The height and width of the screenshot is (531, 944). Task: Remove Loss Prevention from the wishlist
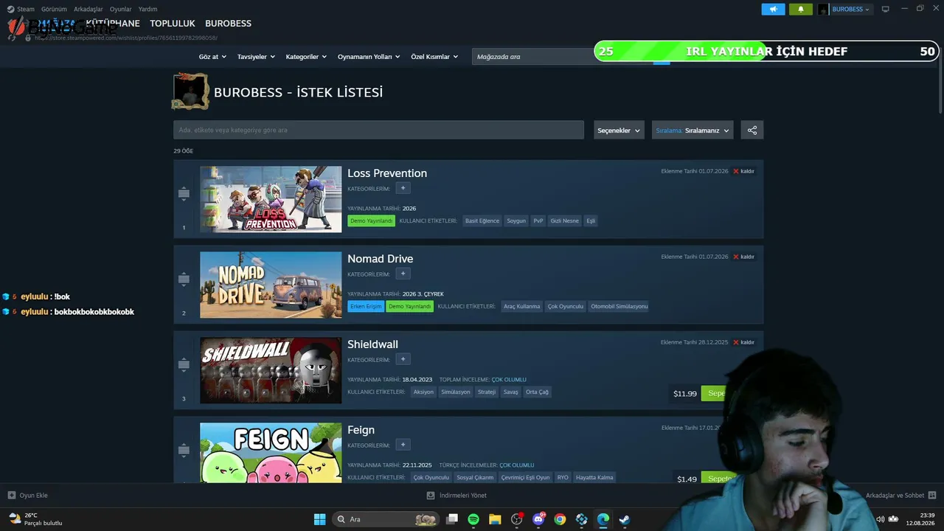743,171
